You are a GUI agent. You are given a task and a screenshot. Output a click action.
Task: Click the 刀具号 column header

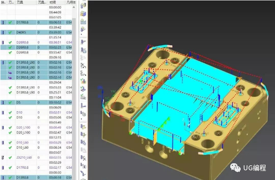coord(42,2)
